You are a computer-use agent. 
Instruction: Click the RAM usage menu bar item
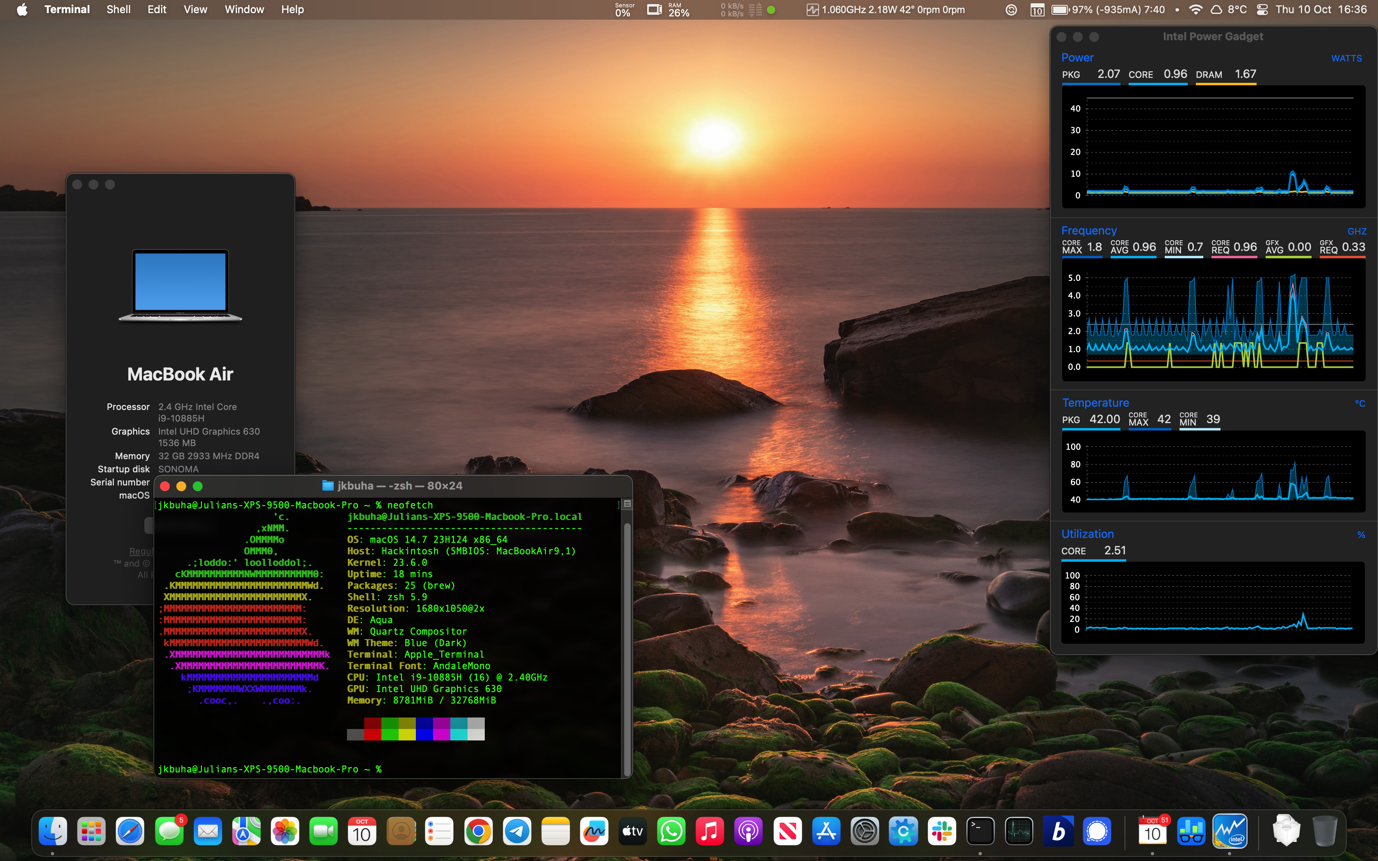click(x=678, y=10)
